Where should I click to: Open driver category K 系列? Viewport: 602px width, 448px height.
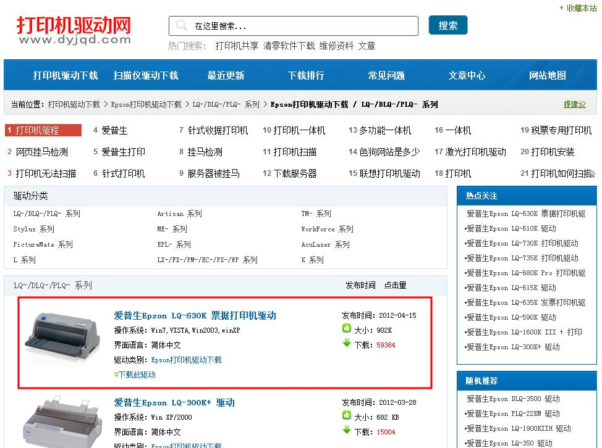click(313, 260)
